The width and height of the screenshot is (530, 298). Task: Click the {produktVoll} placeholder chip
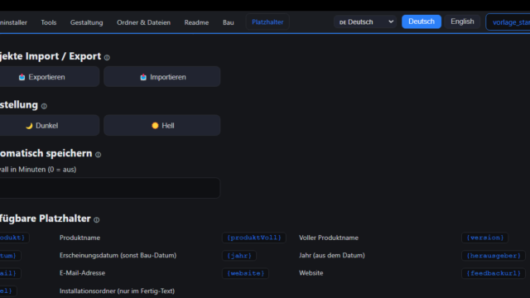coord(254,238)
